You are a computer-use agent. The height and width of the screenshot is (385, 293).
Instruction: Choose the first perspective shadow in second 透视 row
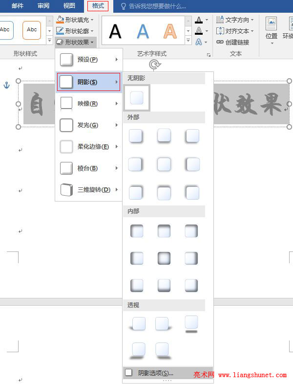pyautogui.click(x=138, y=351)
